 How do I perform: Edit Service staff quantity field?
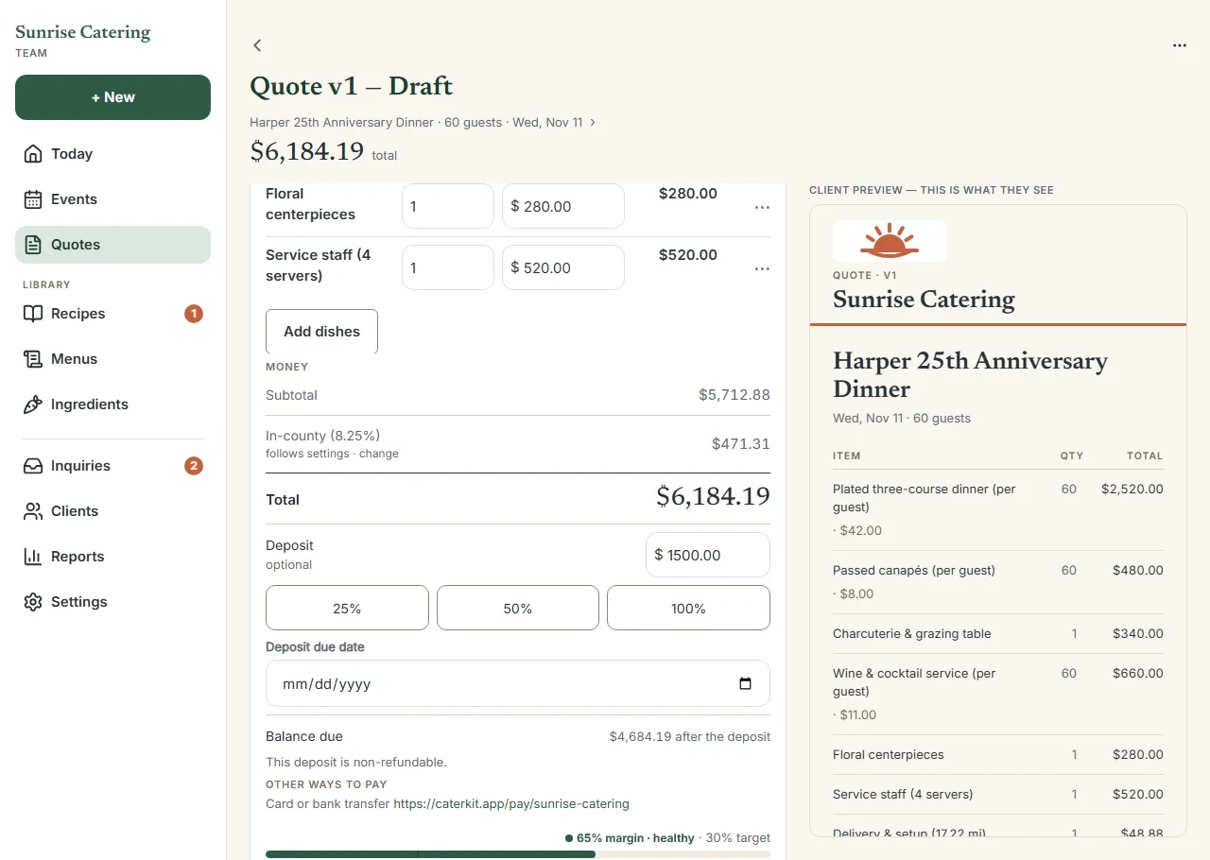tap(448, 267)
